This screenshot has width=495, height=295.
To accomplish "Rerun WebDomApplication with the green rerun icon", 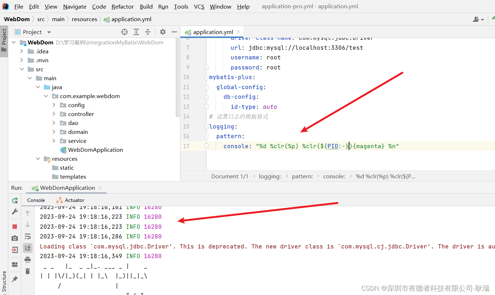I will click(15, 200).
